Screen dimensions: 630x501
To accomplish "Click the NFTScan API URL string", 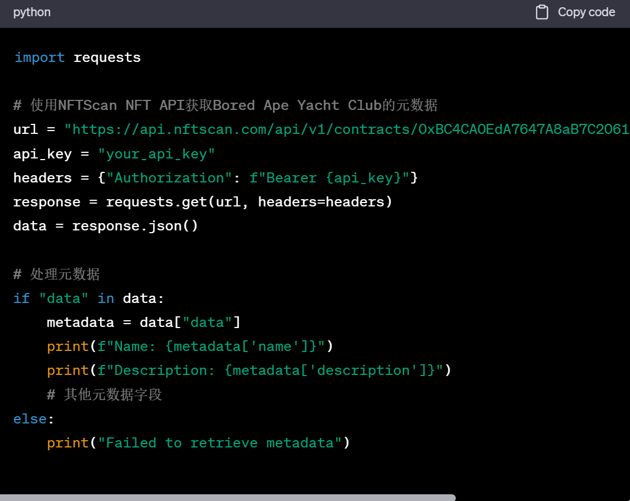I will (335, 129).
